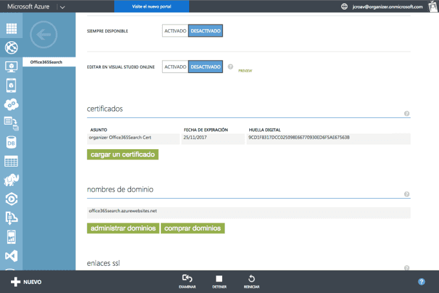Select the organizer Office365Search Cert cell
Image resolution: width=439 pixels, height=293 pixels.
click(133, 139)
